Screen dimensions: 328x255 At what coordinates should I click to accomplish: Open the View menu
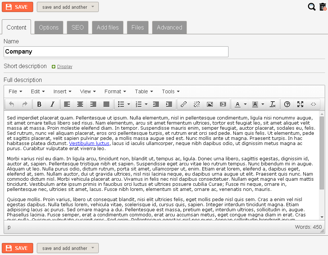(x=88, y=91)
